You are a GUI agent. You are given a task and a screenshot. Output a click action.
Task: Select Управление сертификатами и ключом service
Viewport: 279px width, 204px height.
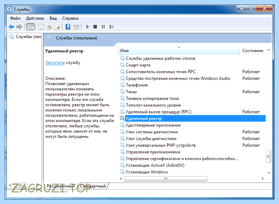182,159
